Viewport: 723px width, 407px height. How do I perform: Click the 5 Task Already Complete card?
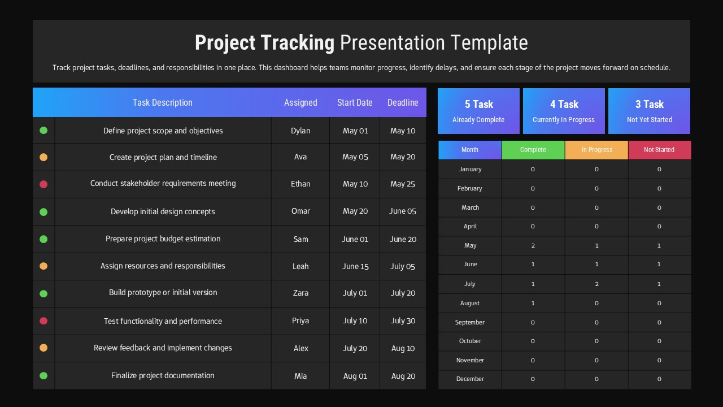[478, 111]
